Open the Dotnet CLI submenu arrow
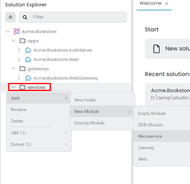Viewport: 190px width, 184px height. point(66,144)
